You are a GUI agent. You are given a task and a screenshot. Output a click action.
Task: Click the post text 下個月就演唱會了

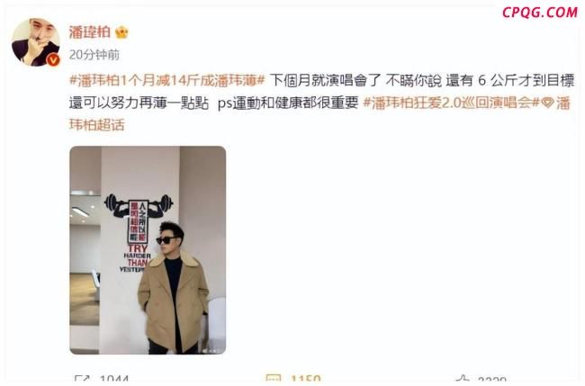325,80
